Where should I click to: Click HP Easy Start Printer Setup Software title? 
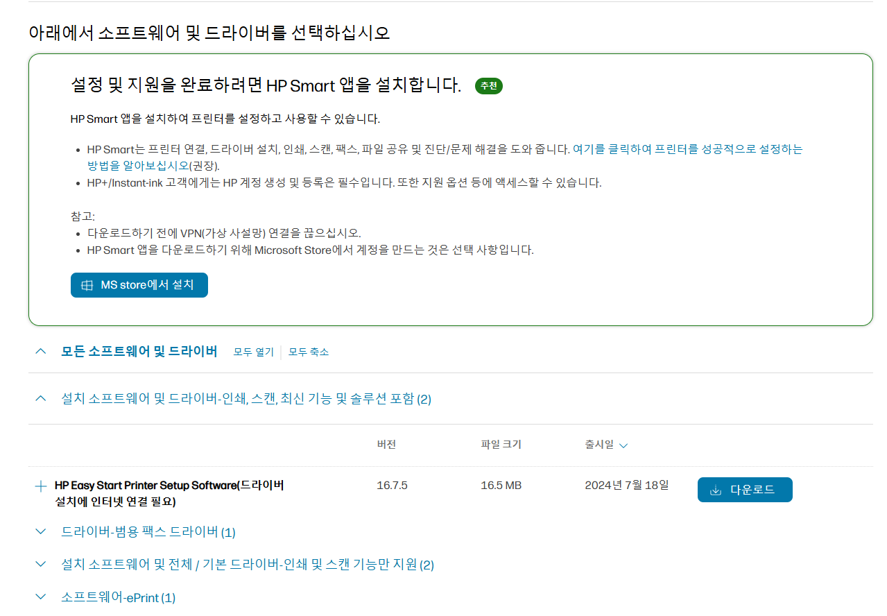(169, 493)
